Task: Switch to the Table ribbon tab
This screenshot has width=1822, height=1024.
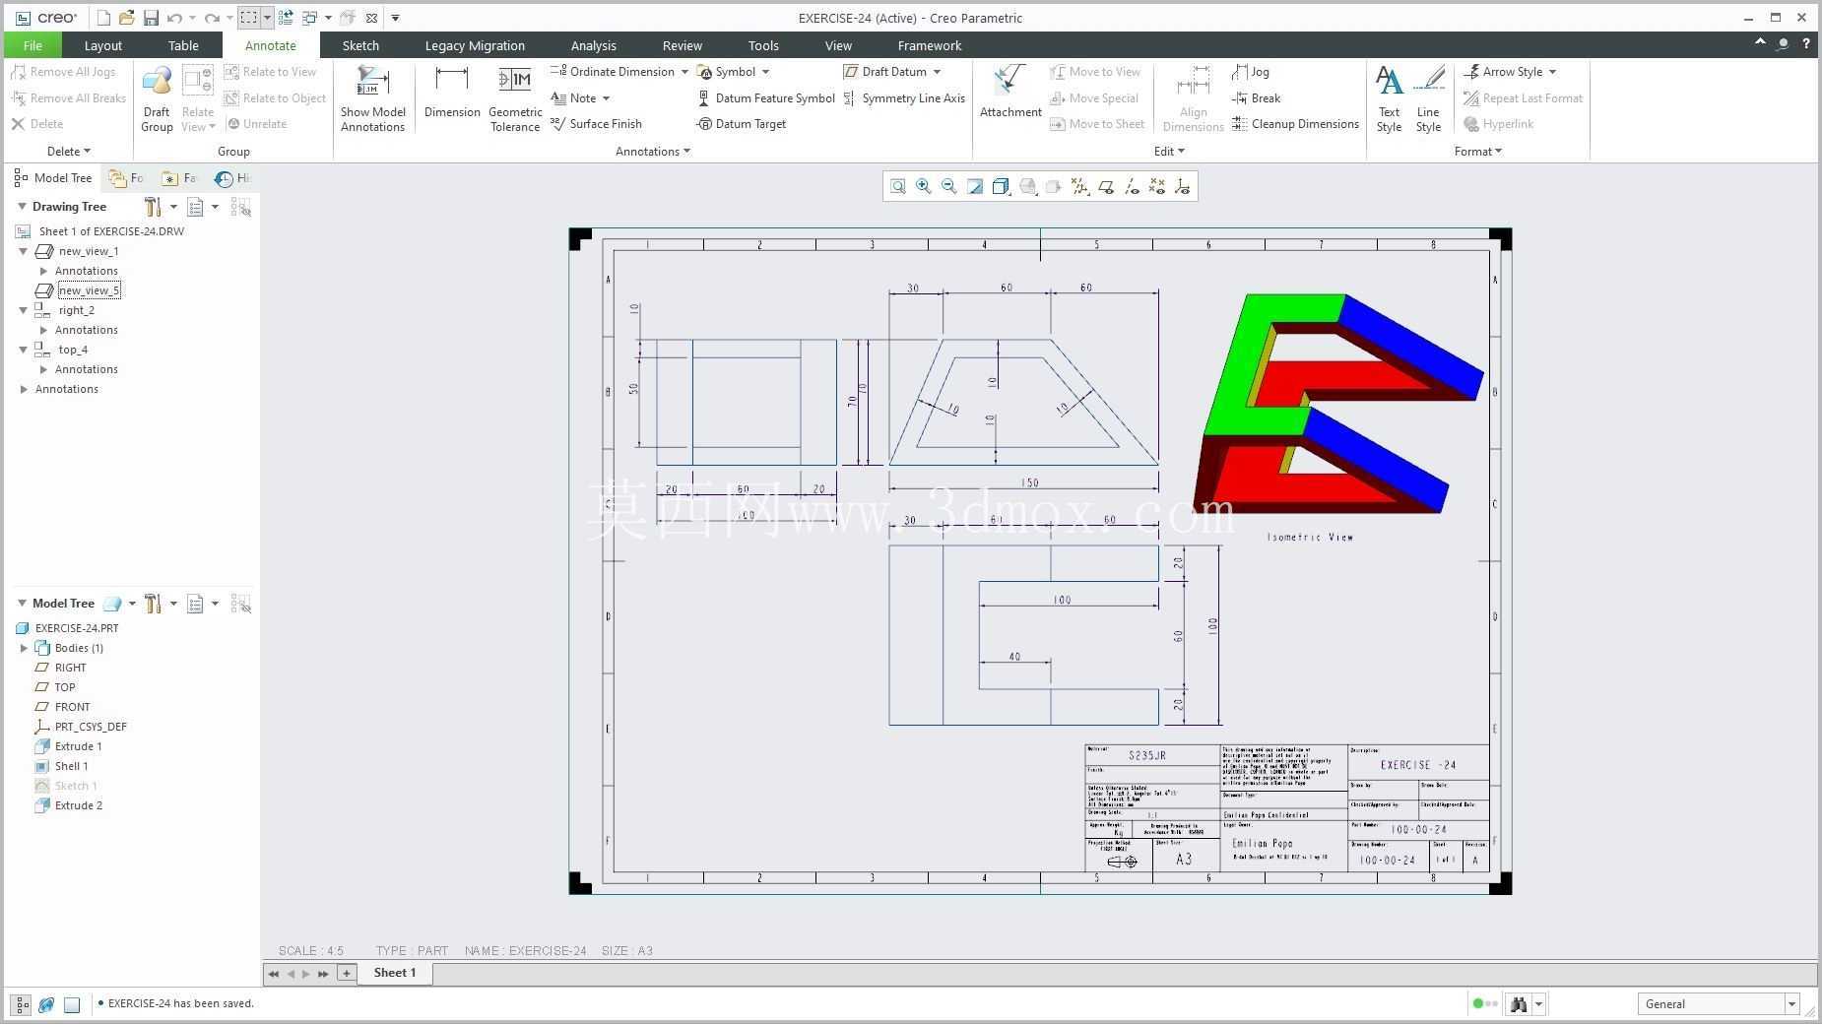Action: [183, 45]
